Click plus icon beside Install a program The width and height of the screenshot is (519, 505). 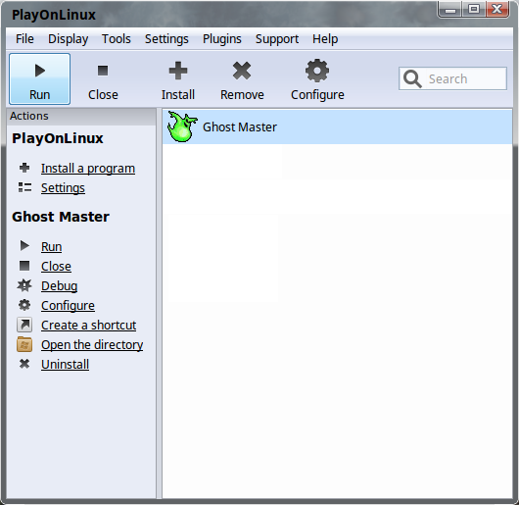click(24, 168)
